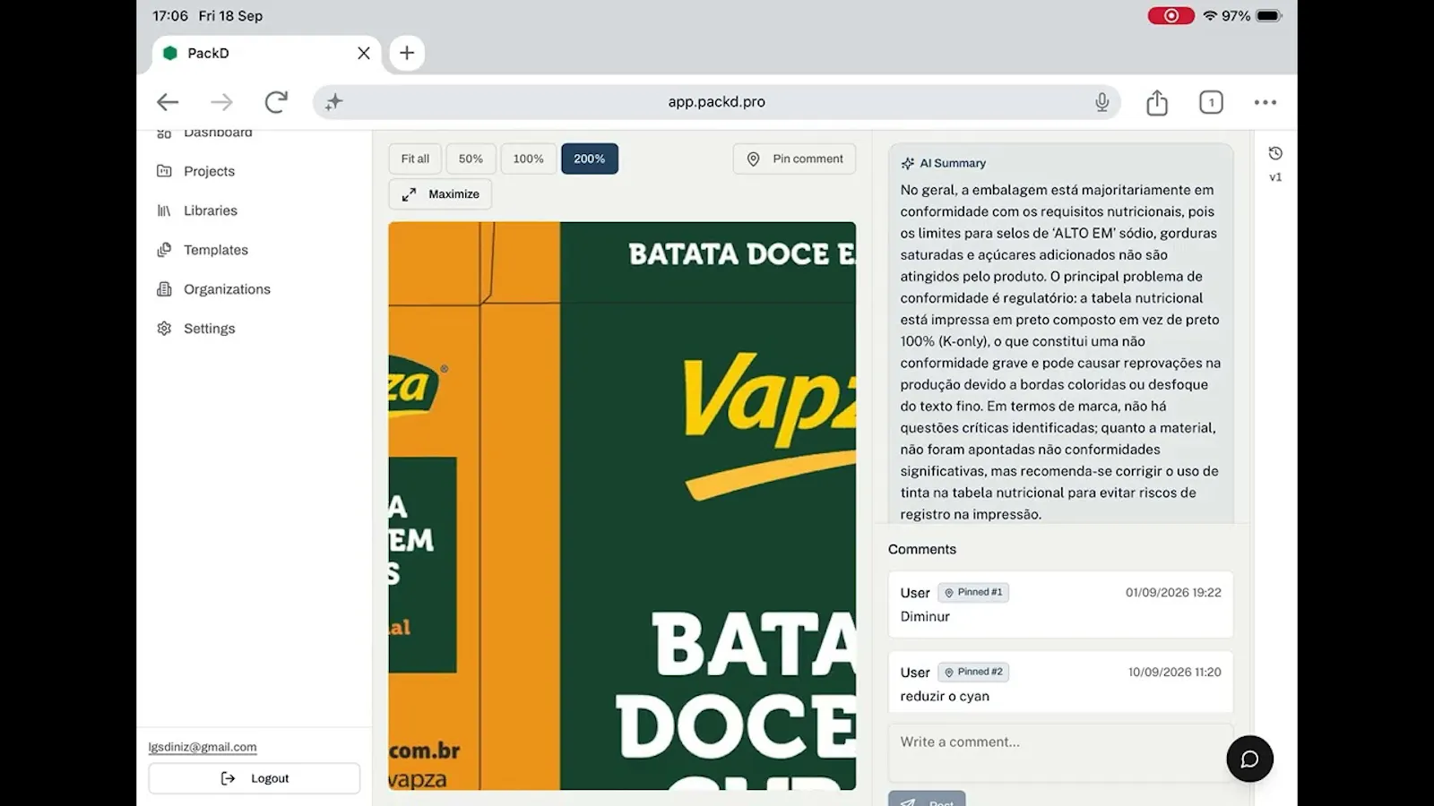Screen dimensions: 1434x806
Task: Tap the battery status icon
Action: 1269,15
